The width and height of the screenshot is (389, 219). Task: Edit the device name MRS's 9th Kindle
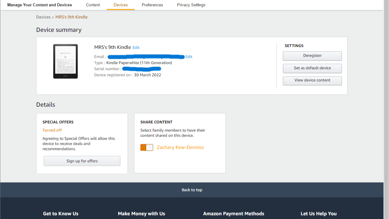click(136, 48)
